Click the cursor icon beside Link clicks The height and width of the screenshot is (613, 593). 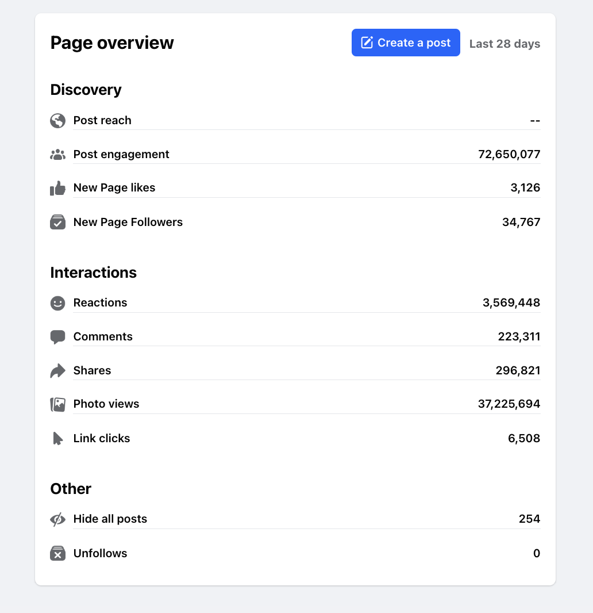tap(57, 439)
